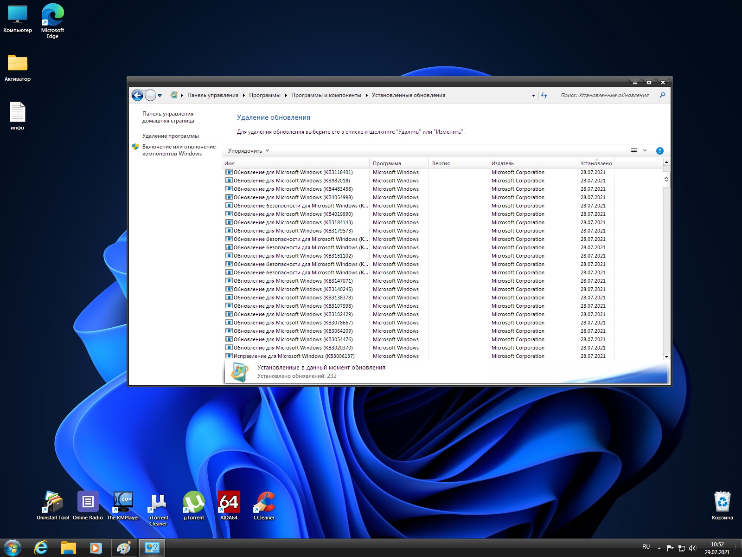
Task: Expand breadcrumb arrow after Программы
Action: (286, 95)
